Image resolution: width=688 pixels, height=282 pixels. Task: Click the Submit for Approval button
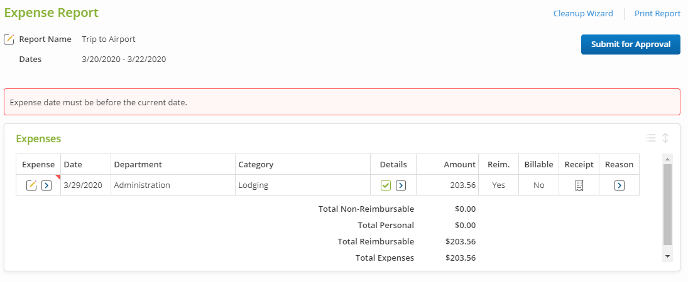click(630, 44)
